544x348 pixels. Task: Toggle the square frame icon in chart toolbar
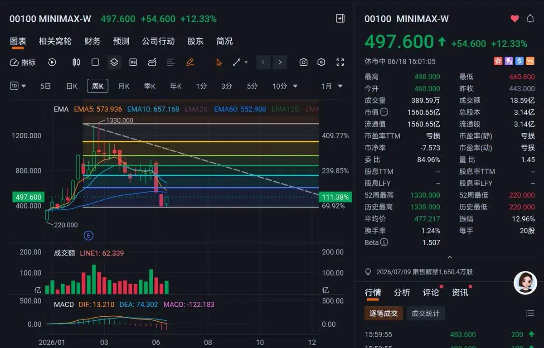pos(95,63)
